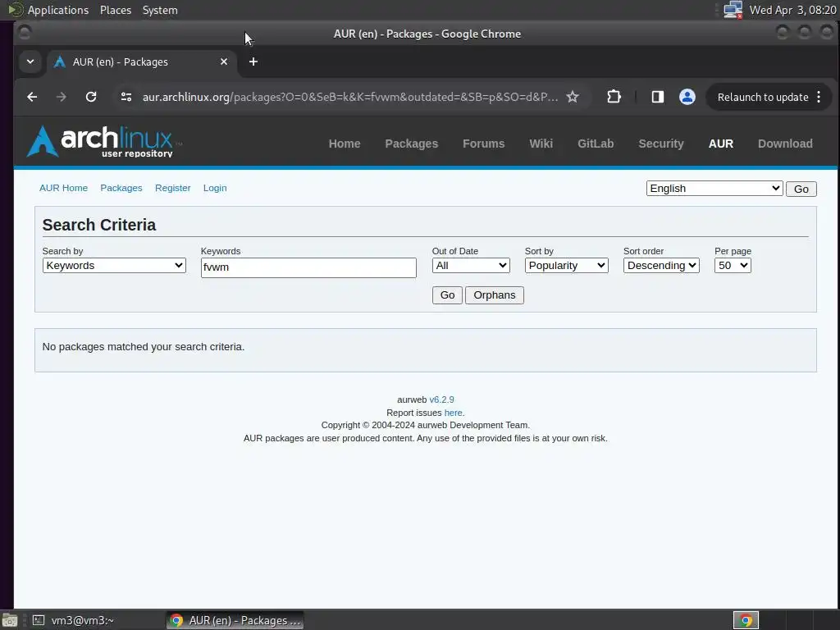This screenshot has width=840, height=630.
Task: Click the show desktop icon in taskbar
Action: 10,620
